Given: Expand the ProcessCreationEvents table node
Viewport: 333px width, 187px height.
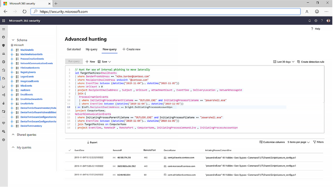Looking at the screenshot, I should (12, 59).
